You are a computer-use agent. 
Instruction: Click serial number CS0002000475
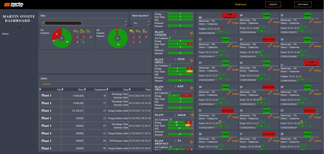pos(206,127)
